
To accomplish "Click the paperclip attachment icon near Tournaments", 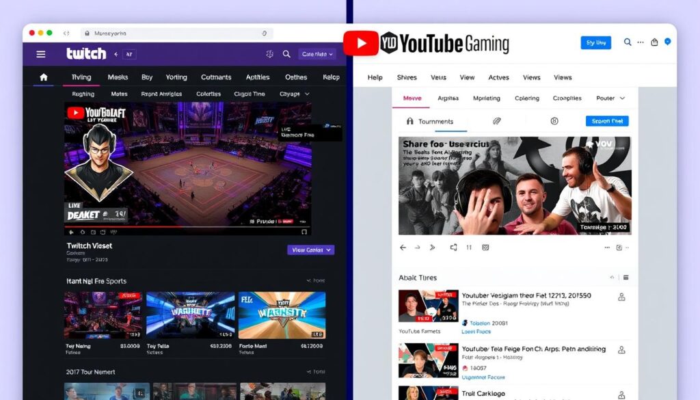I will pyautogui.click(x=496, y=121).
